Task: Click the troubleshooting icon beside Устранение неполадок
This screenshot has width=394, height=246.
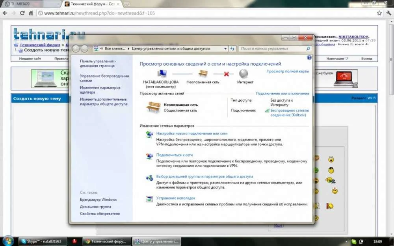Action: (149, 199)
